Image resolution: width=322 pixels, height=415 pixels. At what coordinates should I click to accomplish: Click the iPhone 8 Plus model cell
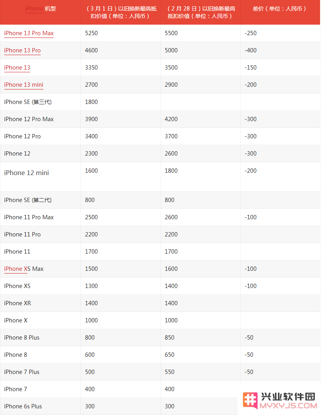click(x=40, y=338)
